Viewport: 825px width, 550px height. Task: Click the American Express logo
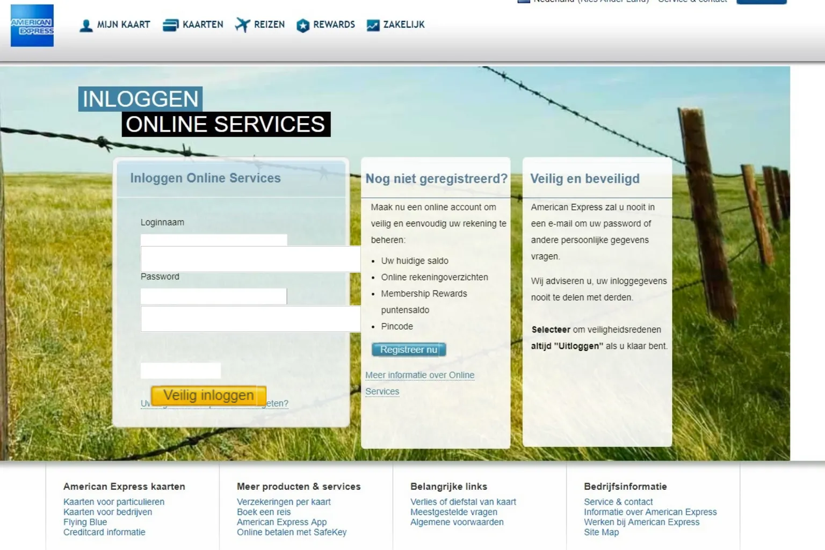pyautogui.click(x=32, y=25)
